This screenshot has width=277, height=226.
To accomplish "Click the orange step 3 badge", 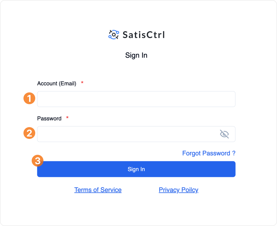I will (38, 161).
